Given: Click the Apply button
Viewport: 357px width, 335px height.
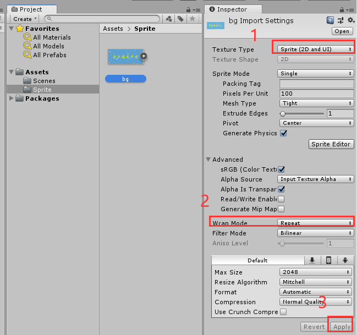Looking at the screenshot, I should 341,327.
